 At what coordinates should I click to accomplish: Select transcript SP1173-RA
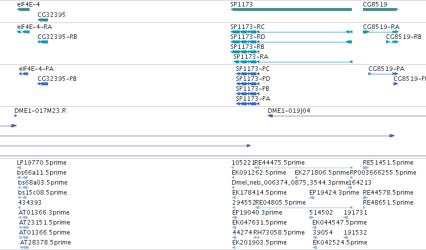point(251,57)
